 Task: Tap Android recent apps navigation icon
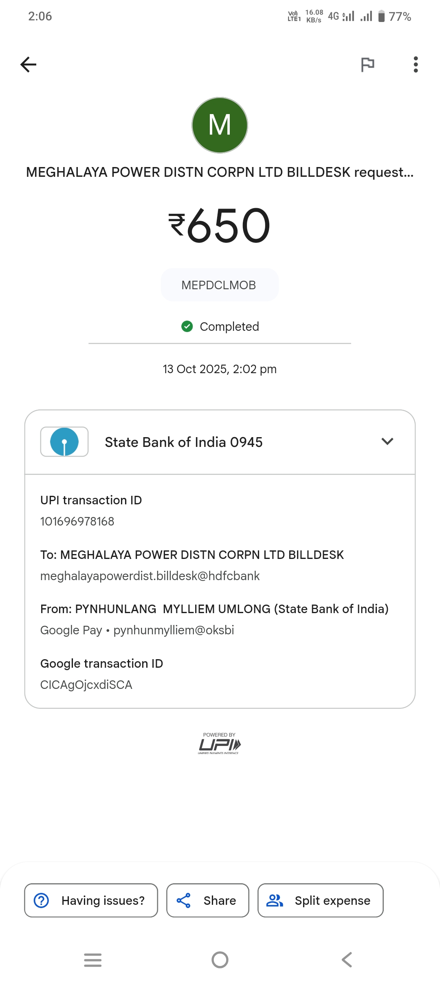coord(93,960)
